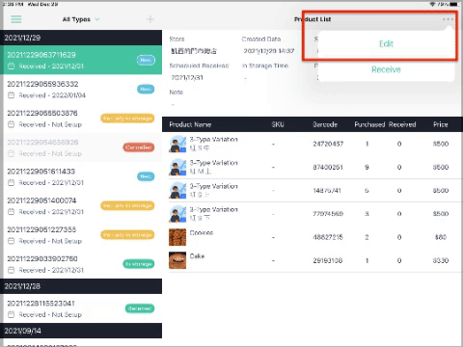Click the 2021/09/14 date section header
Image resolution: width=463 pixels, height=347 pixels.
[81, 331]
